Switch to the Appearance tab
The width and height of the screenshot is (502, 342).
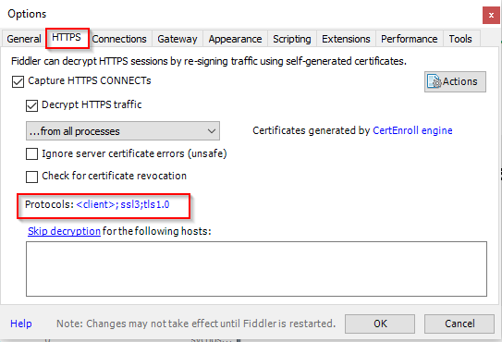point(236,39)
